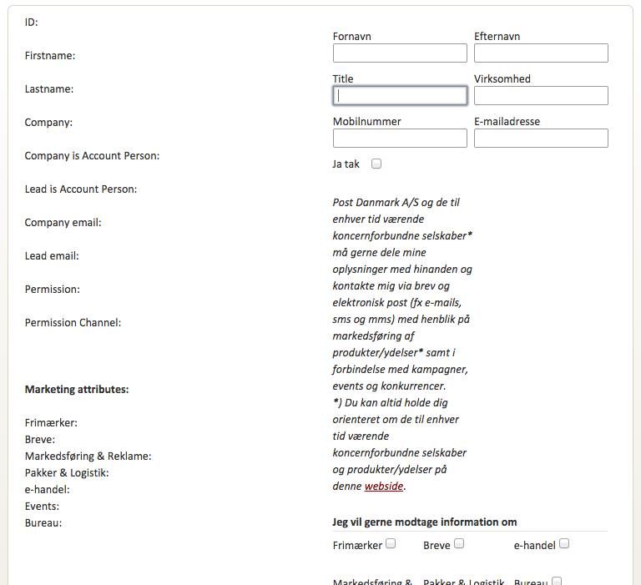
Task: Open the webside link
Action: pos(384,486)
